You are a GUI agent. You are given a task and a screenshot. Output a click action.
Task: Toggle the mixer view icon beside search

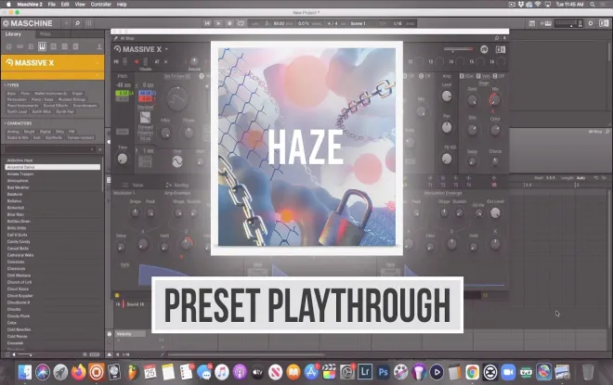[89, 23]
